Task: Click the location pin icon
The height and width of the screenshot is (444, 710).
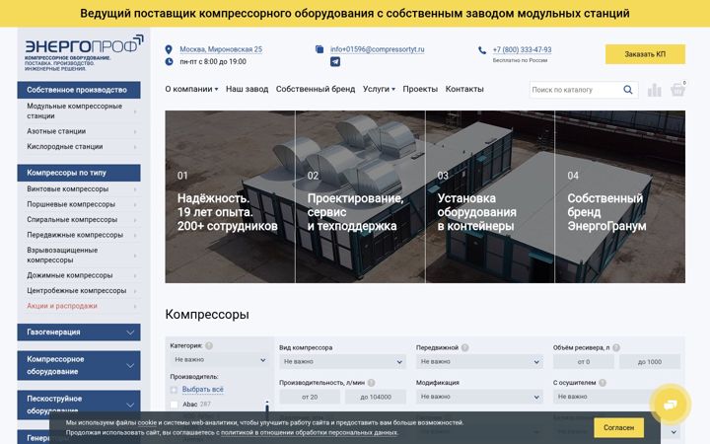Action: [x=169, y=49]
